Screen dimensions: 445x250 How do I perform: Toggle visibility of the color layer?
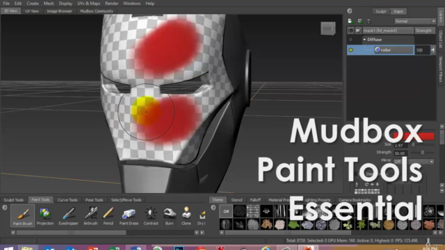tap(350, 50)
